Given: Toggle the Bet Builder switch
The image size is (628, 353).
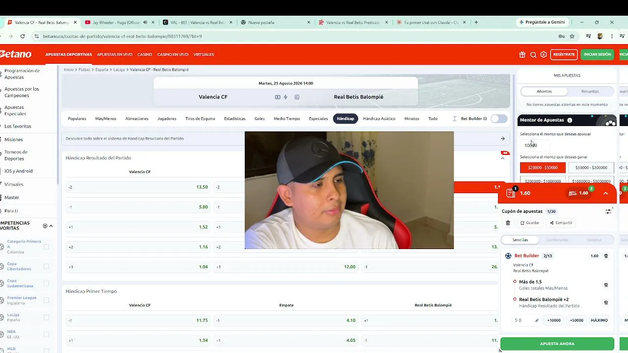Looking at the screenshot, I should (x=498, y=119).
